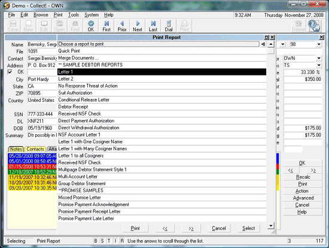Click the report list scroll down arrow
Viewport: 329px width, 248px height.
[271, 226]
